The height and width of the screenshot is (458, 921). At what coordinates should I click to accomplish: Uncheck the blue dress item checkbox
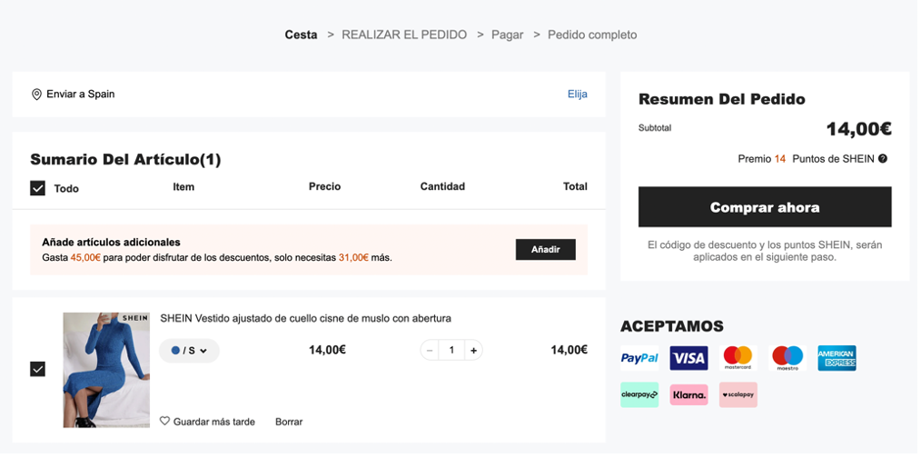38,369
